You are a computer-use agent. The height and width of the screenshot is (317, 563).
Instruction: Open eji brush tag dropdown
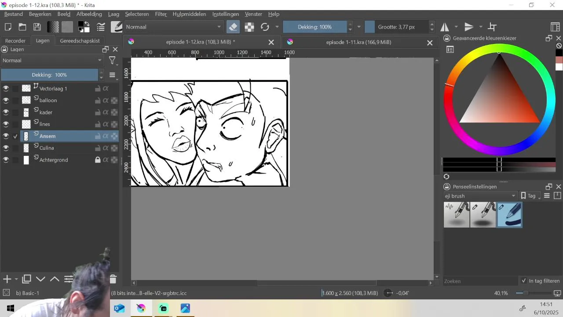tap(480, 196)
